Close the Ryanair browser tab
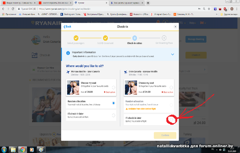 click(x=106, y=3)
